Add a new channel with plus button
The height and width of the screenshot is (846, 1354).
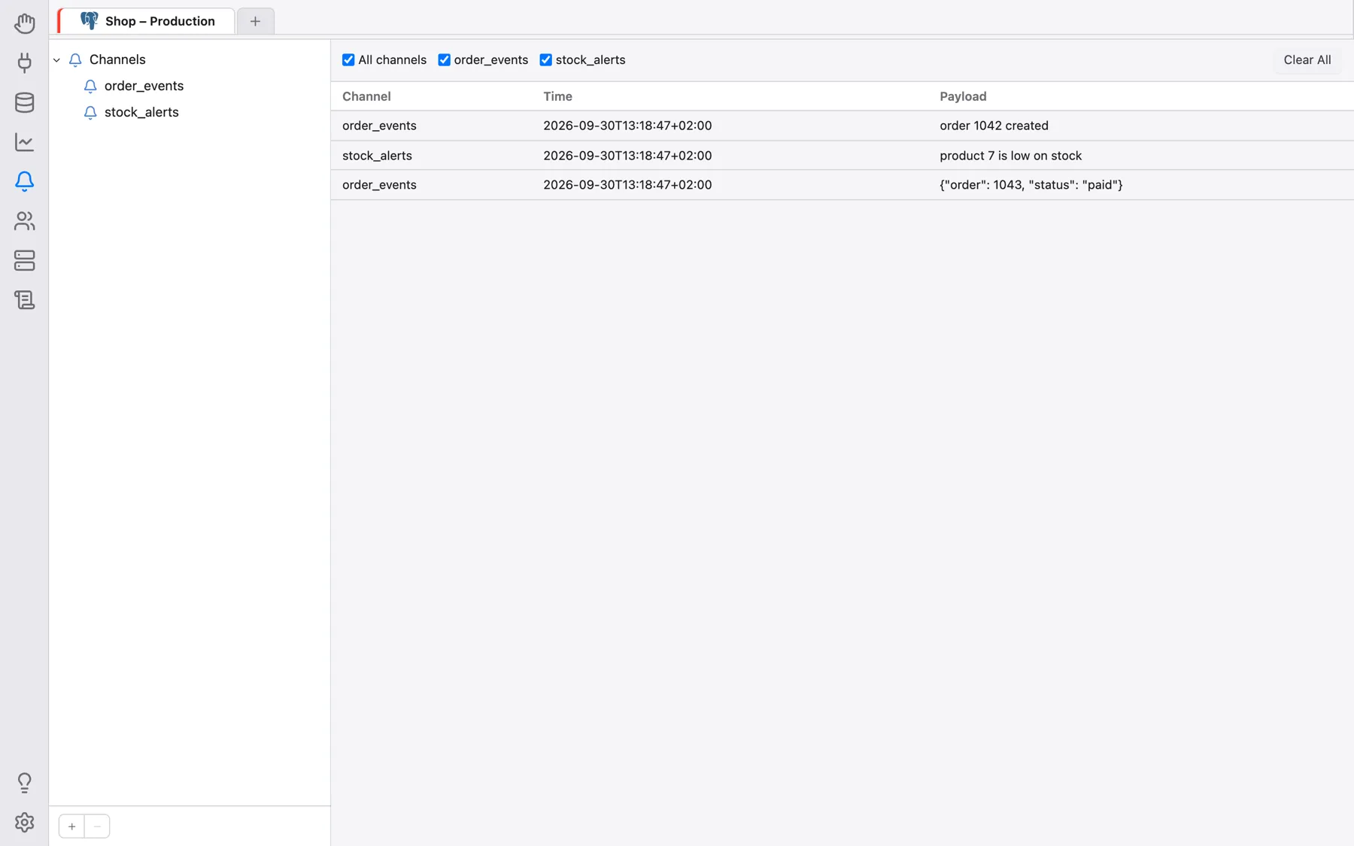71,826
